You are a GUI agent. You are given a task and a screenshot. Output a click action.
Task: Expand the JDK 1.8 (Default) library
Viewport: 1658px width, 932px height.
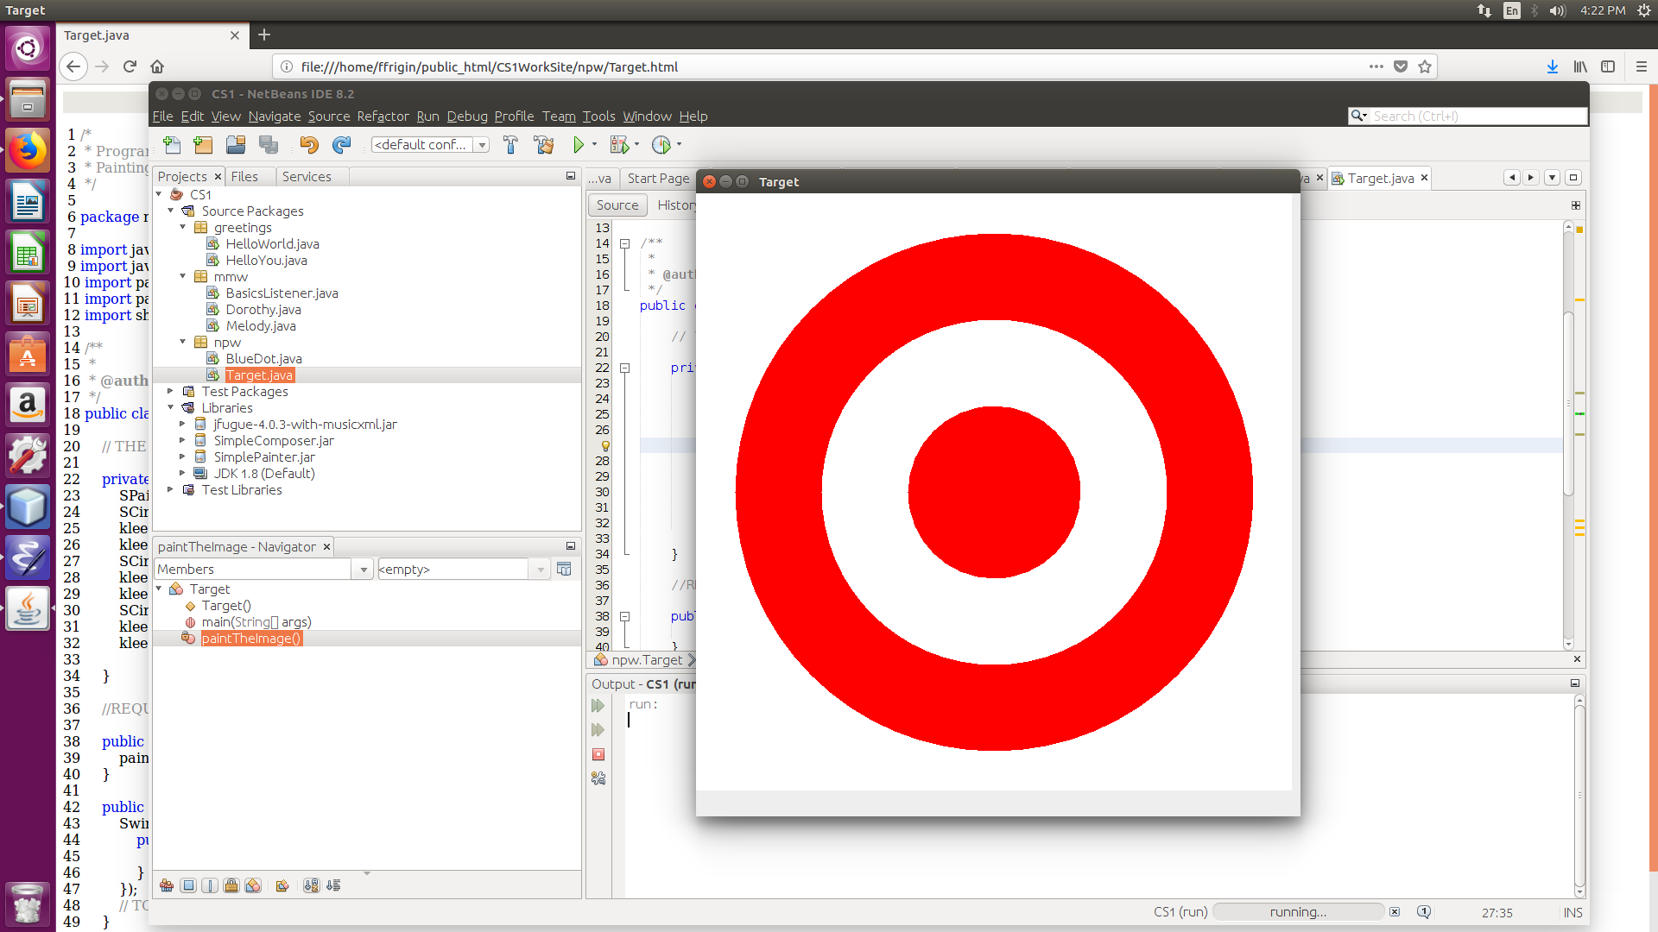[x=183, y=474]
